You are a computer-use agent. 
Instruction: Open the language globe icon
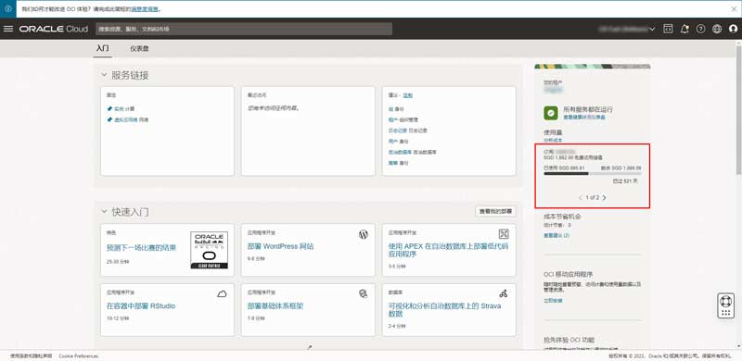[717, 29]
